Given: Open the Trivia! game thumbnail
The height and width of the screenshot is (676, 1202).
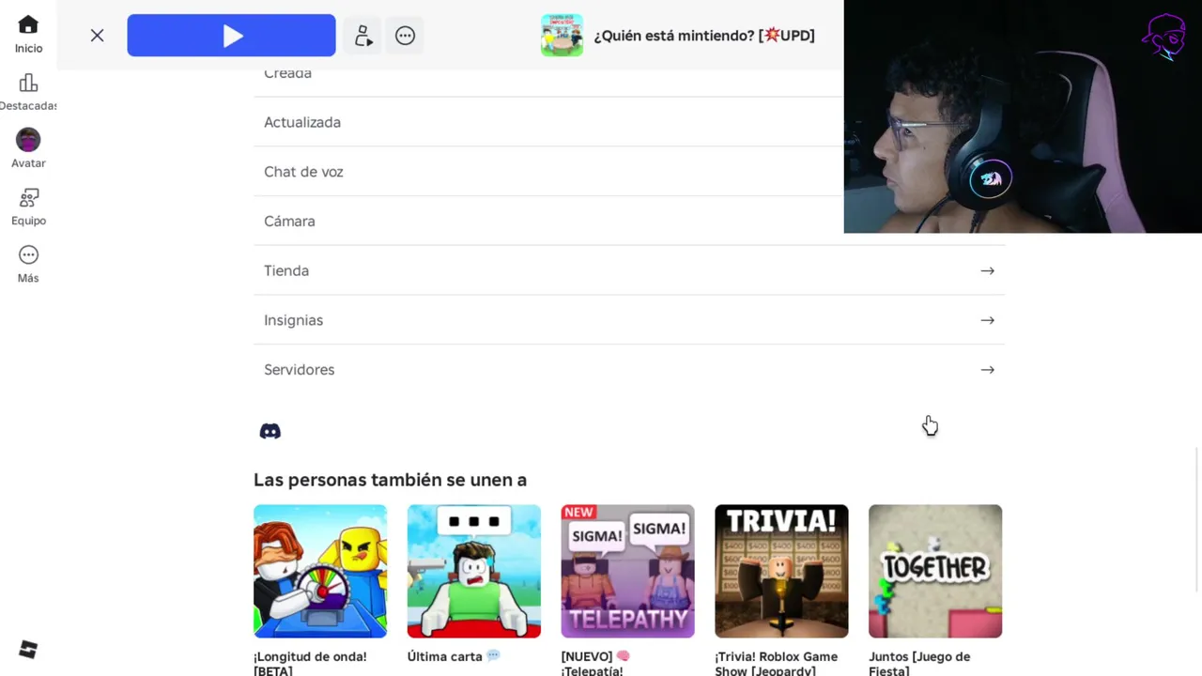Looking at the screenshot, I should pyautogui.click(x=781, y=571).
